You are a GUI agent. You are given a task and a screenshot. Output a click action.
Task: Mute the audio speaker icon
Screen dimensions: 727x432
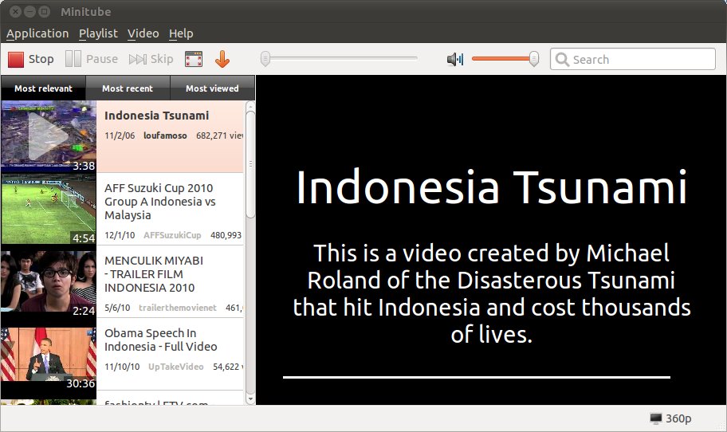[455, 59]
